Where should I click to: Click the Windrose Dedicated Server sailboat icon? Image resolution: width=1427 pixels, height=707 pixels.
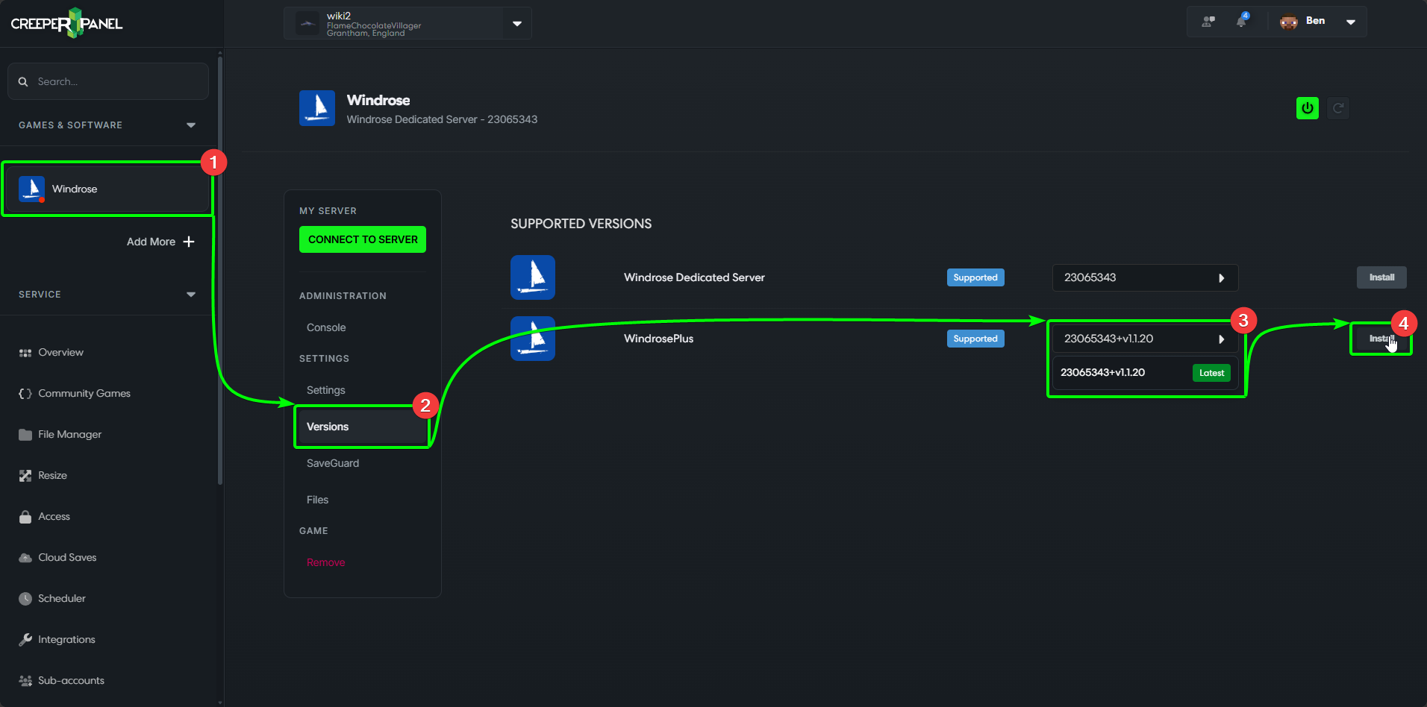pyautogui.click(x=533, y=277)
